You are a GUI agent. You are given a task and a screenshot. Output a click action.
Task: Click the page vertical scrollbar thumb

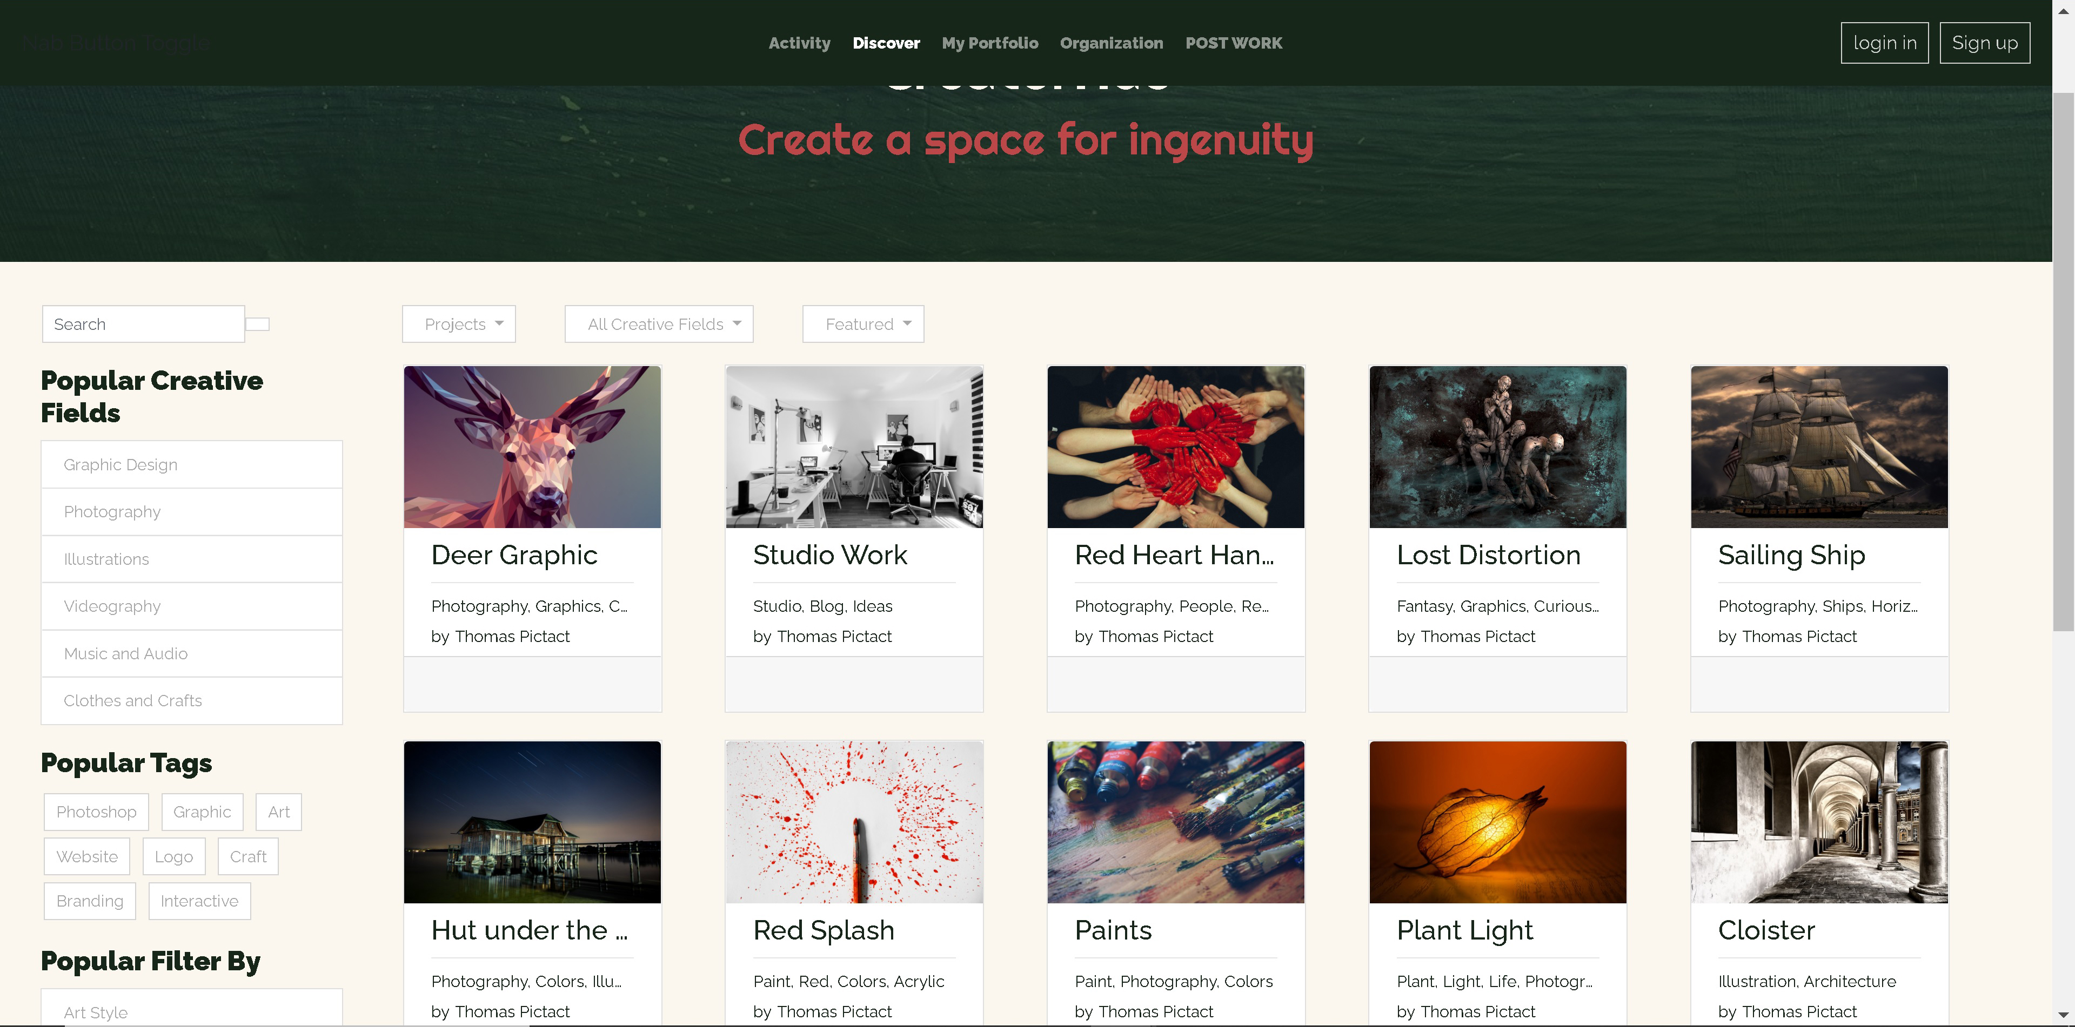coord(2063,362)
